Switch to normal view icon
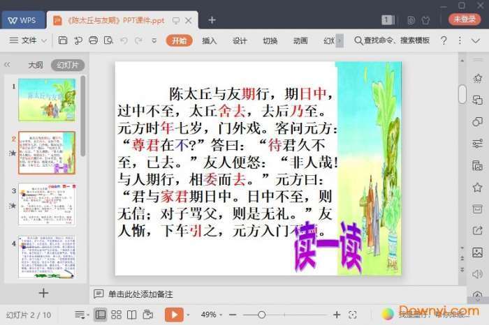This screenshot has width=489, height=325. 101,315
